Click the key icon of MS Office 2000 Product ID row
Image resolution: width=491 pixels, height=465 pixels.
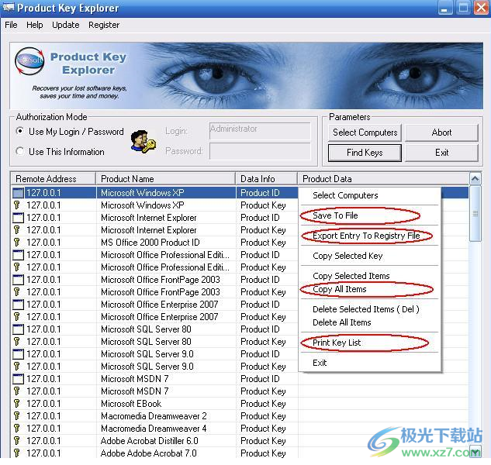(x=17, y=243)
